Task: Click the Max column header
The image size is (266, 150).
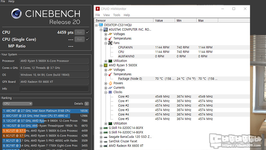Action: pyautogui.click(x=207, y=20)
